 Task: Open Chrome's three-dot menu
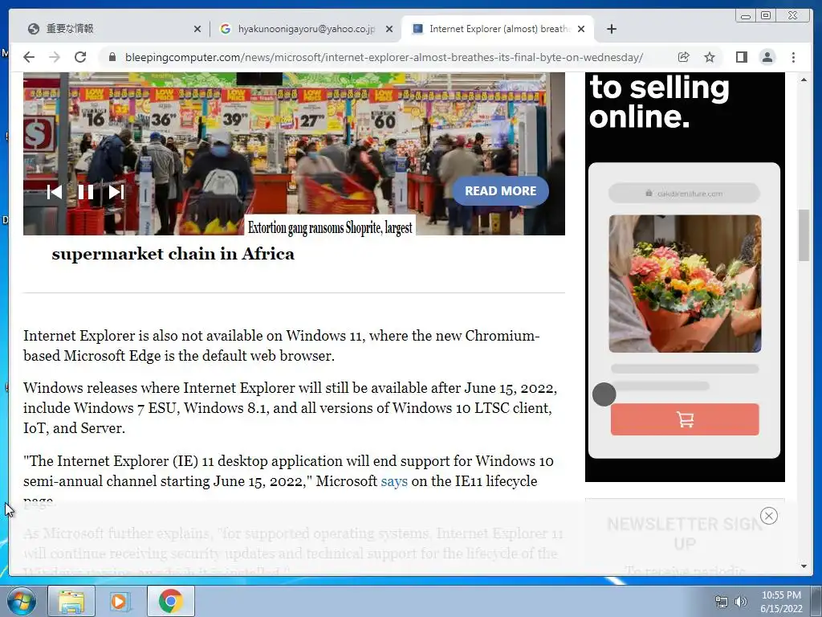tap(794, 57)
